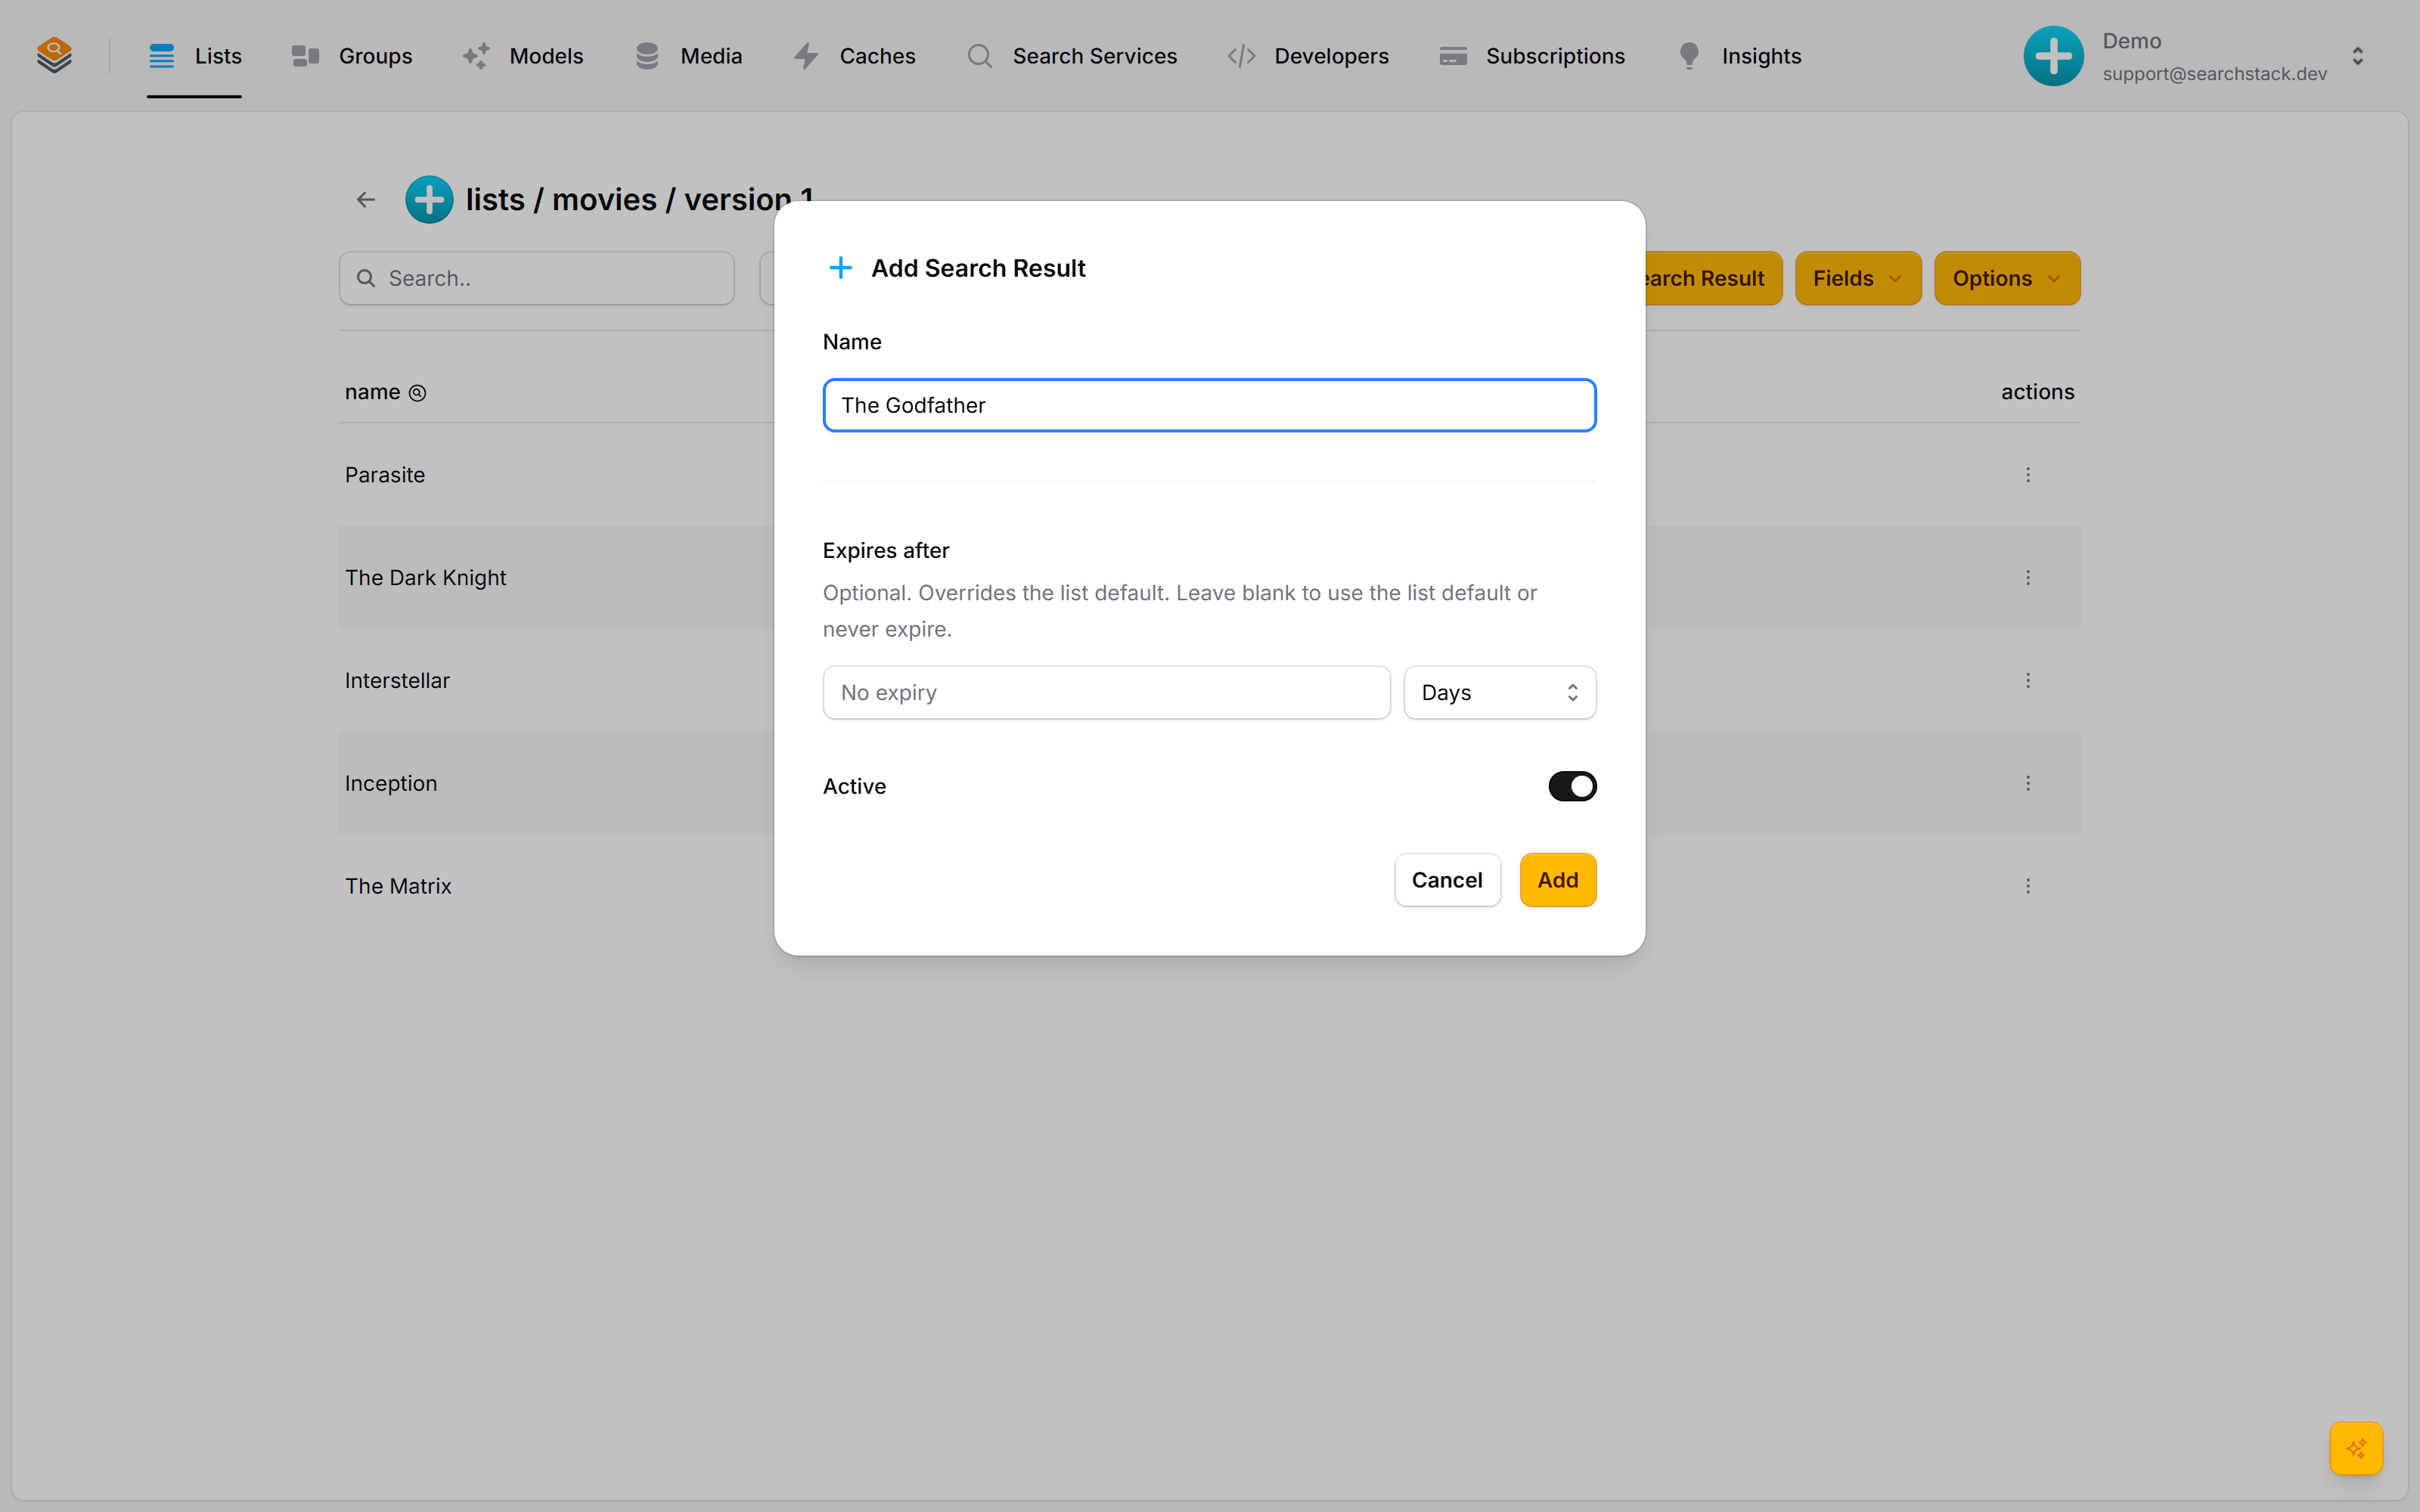Click the Lists stacked-lines icon
Image resolution: width=2420 pixels, height=1512 pixels.
161,56
